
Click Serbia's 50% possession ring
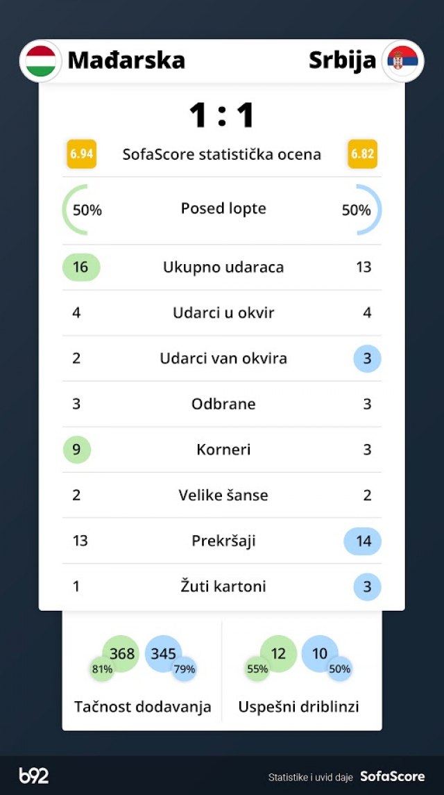click(361, 209)
